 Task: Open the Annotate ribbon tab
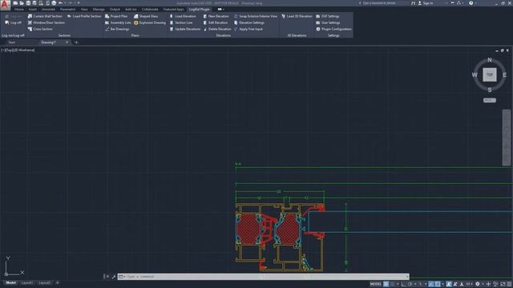[x=48, y=10]
